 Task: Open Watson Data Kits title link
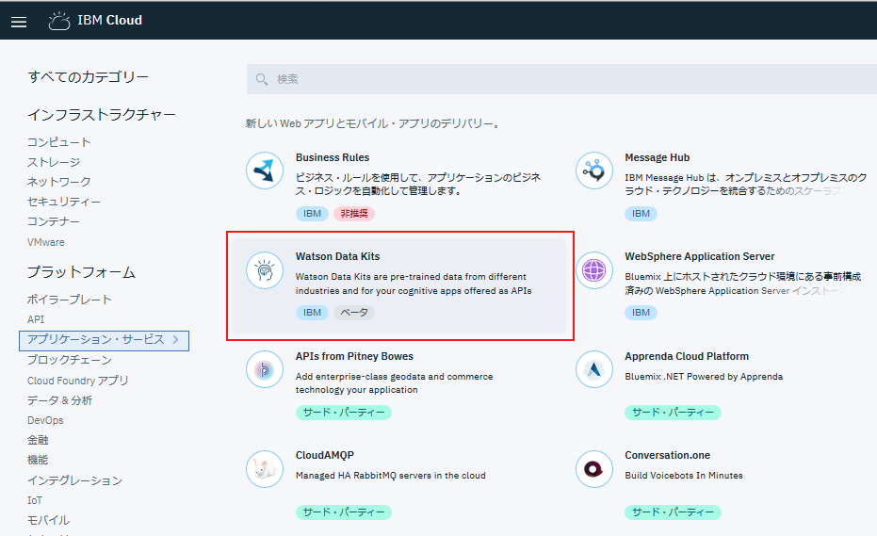337,256
